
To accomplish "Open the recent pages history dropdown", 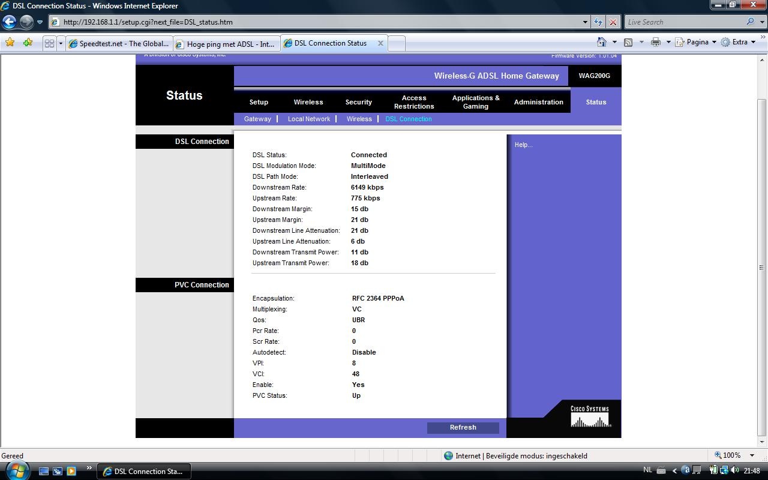I will [40, 22].
